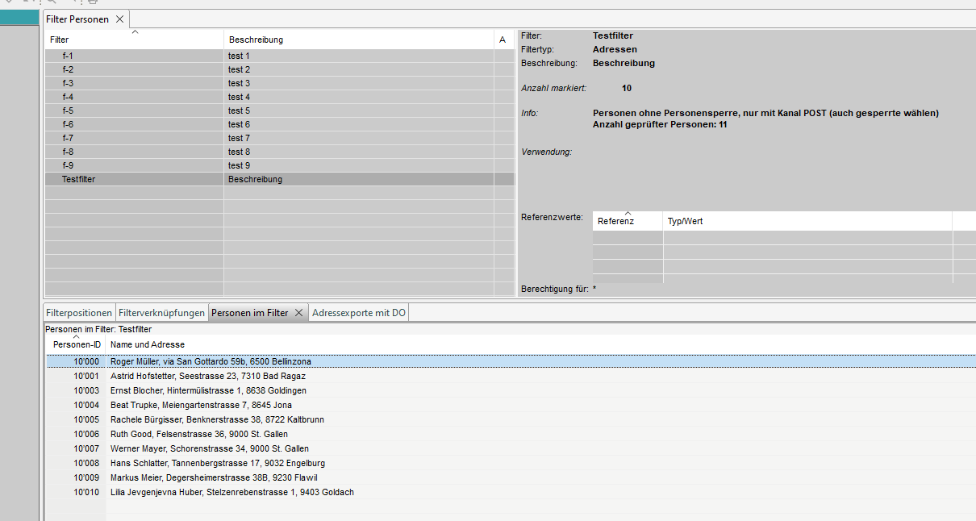This screenshot has width=976, height=521.
Task: Close the Personen im Filter tab
Action: click(298, 313)
